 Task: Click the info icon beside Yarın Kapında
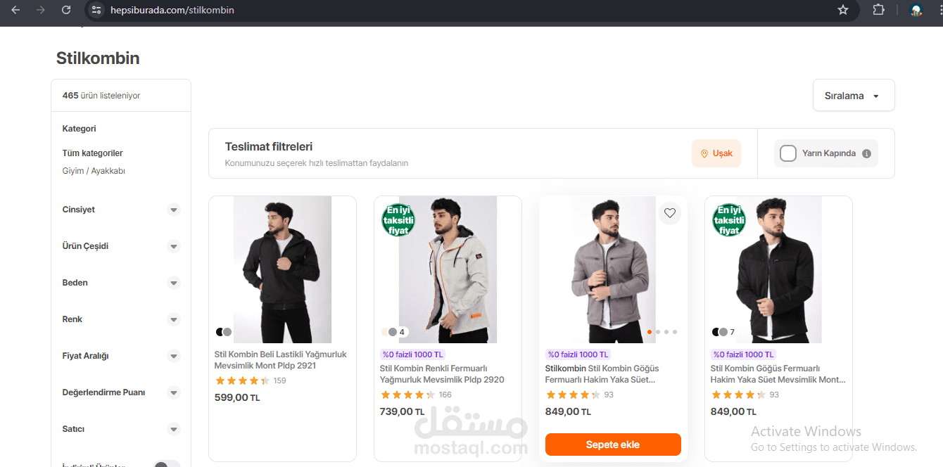pyautogui.click(x=866, y=153)
